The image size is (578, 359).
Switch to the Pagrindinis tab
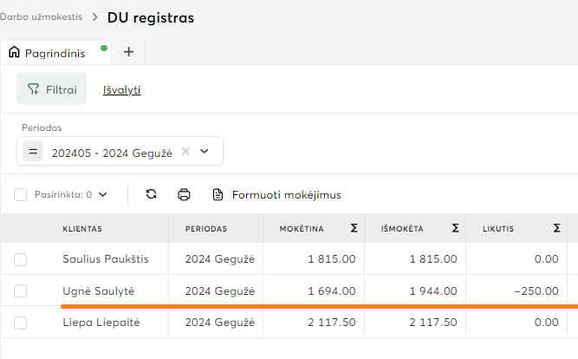click(55, 53)
